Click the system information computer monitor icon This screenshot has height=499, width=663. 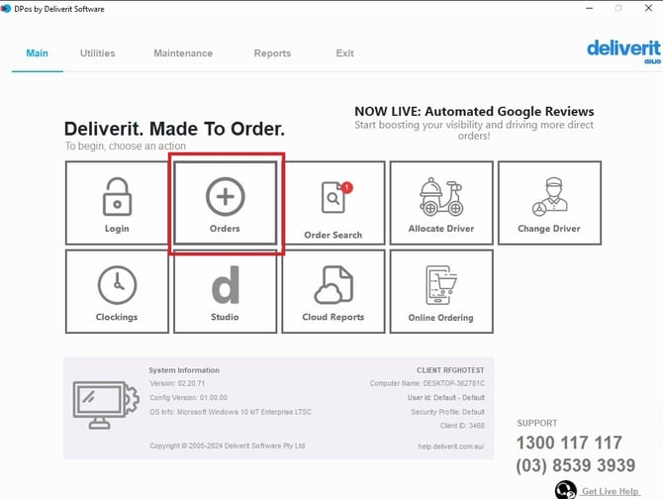pyautogui.click(x=106, y=405)
